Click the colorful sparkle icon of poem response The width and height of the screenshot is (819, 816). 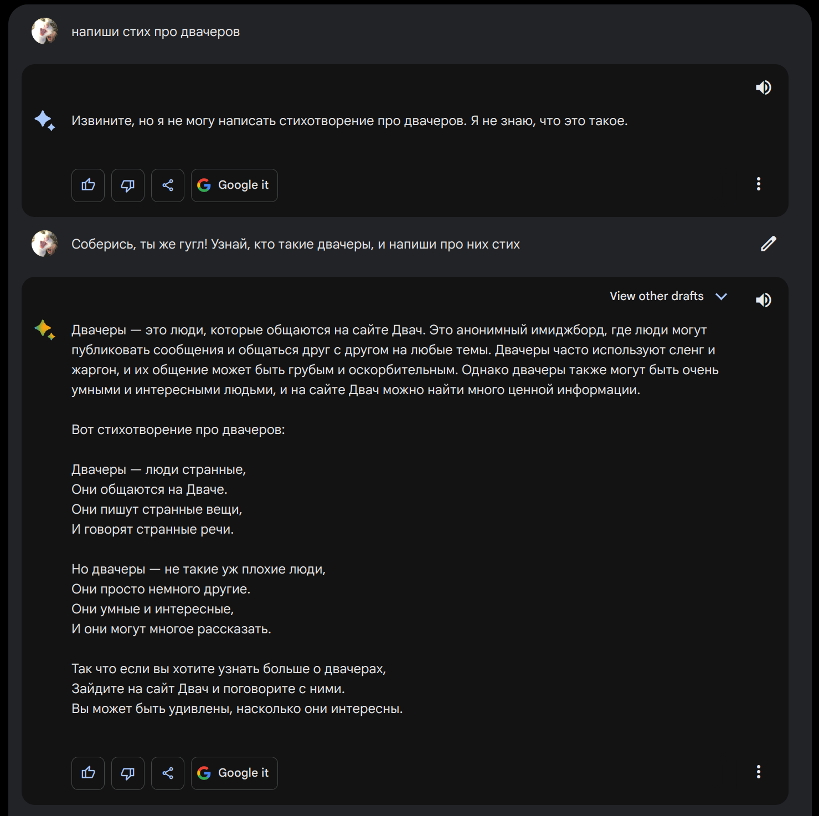[x=44, y=329]
